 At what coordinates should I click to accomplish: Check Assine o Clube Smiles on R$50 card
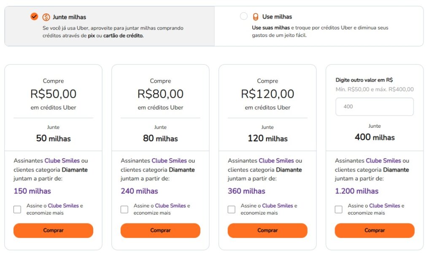coord(17,209)
